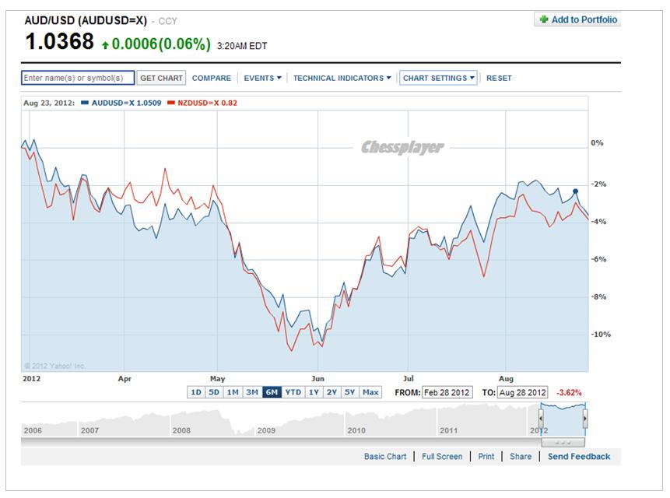The image size is (670, 498).
Task: Focus the symbol name entry field
Action: 78,78
